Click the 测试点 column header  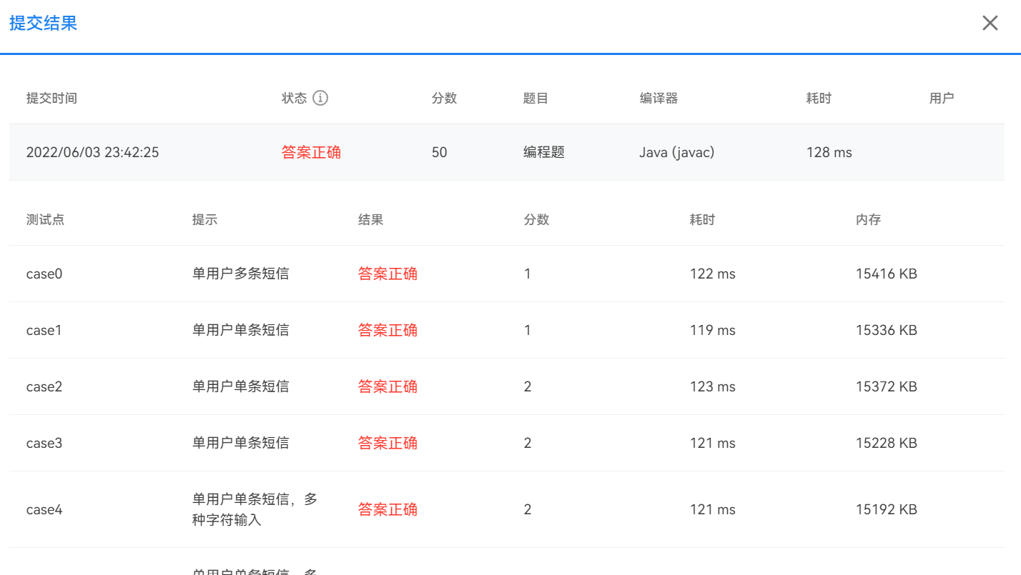pos(45,219)
